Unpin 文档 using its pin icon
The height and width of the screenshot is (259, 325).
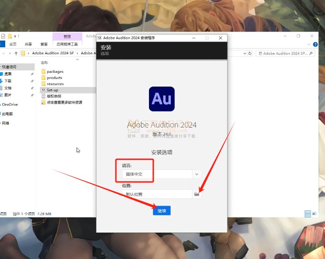pyautogui.click(x=32, y=88)
